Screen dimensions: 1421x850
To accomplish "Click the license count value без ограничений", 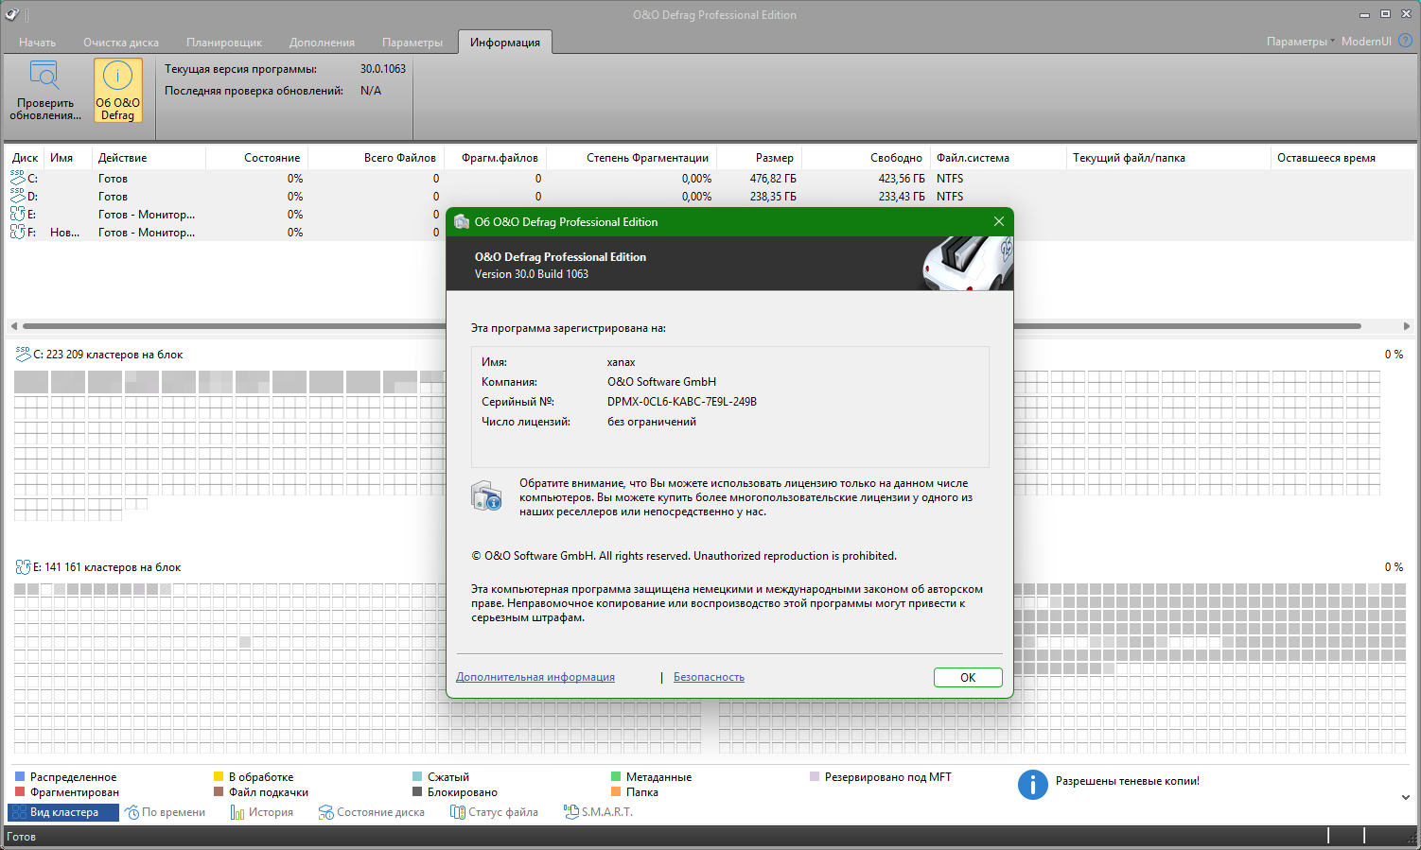I will [652, 422].
